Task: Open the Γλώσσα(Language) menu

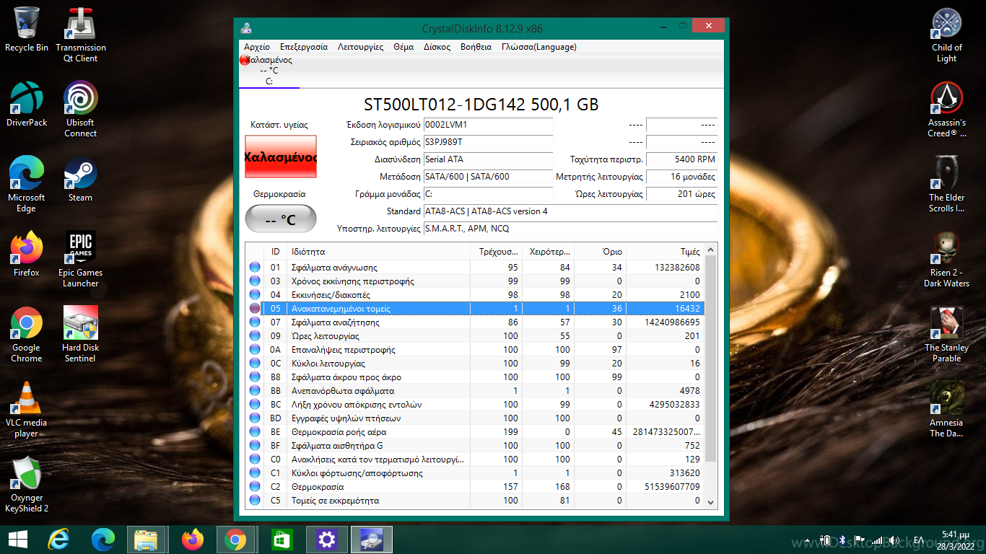Action: tap(538, 47)
